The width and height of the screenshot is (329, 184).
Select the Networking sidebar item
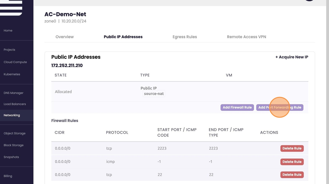pyautogui.click(x=12, y=115)
